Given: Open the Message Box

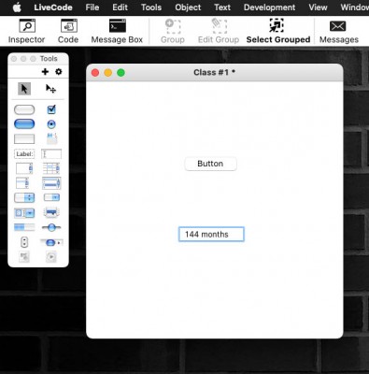Looking at the screenshot, I should tap(117, 31).
